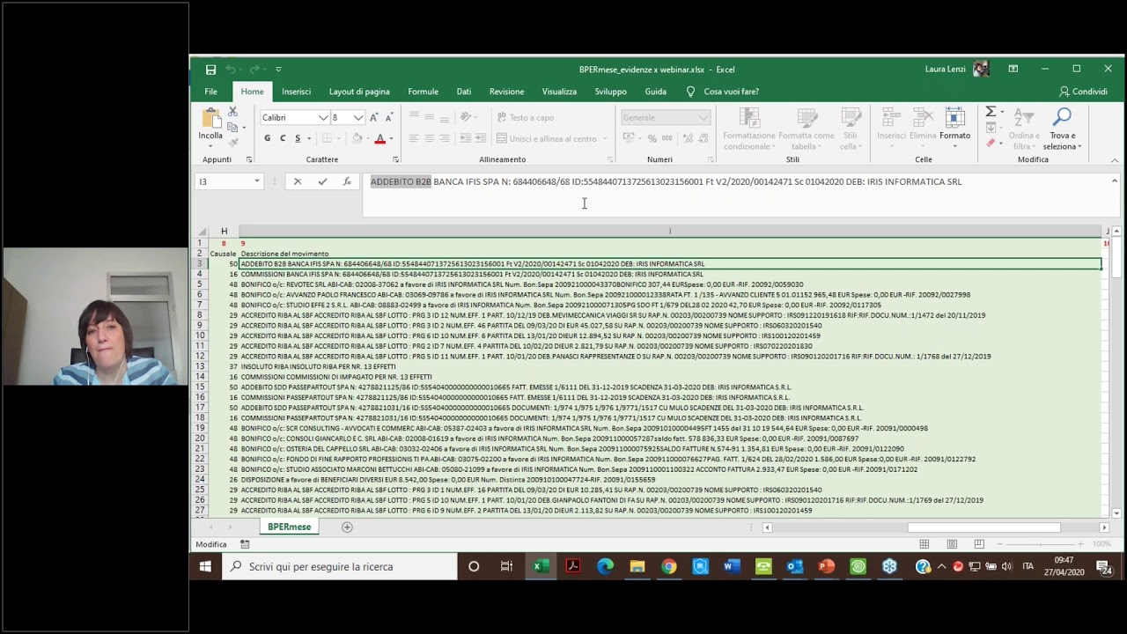Open the Dati ribbon tab
This screenshot has height=634, width=1127.
(464, 92)
